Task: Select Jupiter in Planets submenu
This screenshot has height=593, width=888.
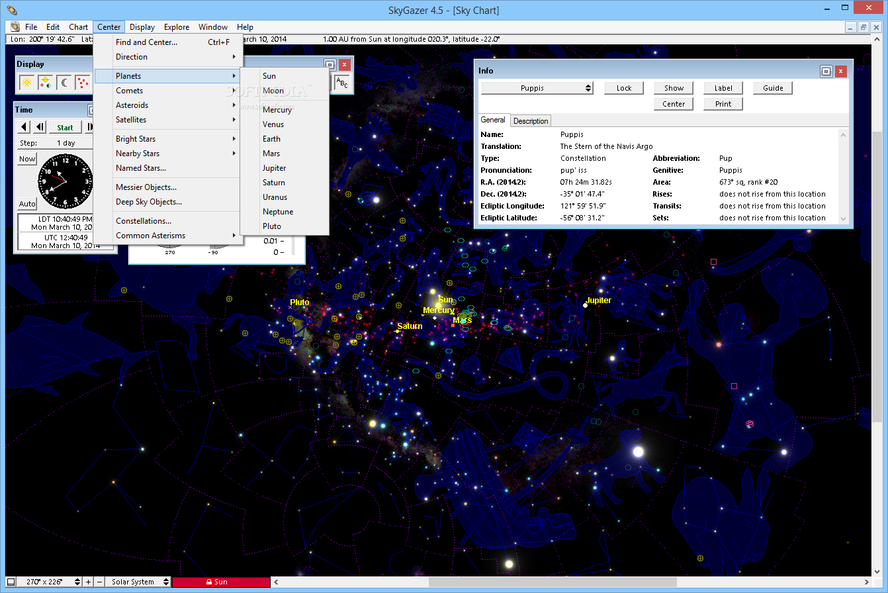Action: point(285,168)
